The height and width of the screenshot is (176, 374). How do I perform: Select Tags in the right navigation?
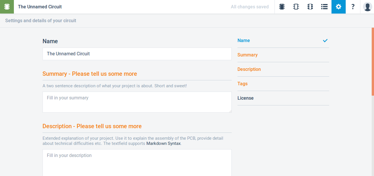(242, 84)
